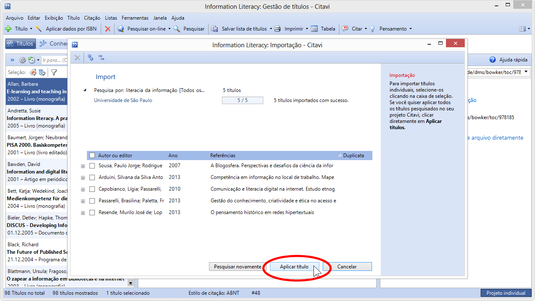Image resolution: width=535 pixels, height=301 pixels.
Task: Click the second Seleção list icon
Action: coord(42,72)
